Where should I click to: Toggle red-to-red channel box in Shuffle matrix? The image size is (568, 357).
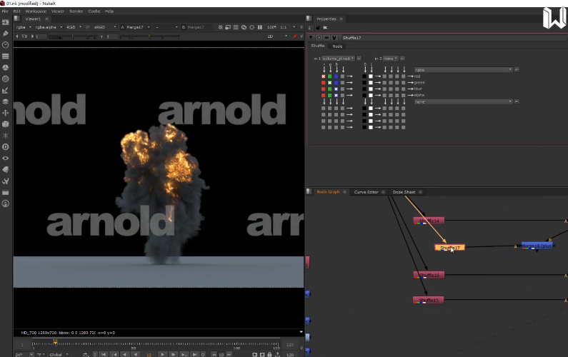click(324, 76)
